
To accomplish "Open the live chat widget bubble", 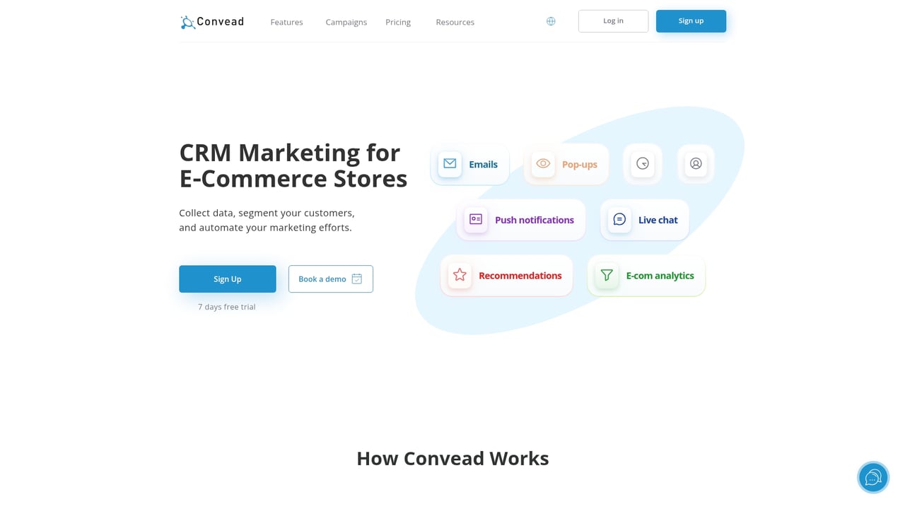I will pos(872,477).
